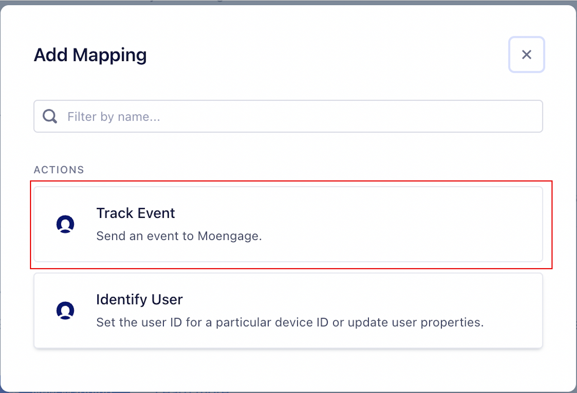Click "Send an event to Moengage." description
577x393 pixels.
179,236
